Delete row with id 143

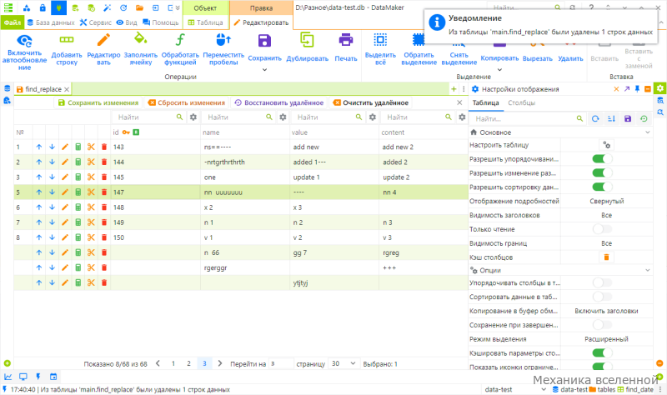(104, 147)
